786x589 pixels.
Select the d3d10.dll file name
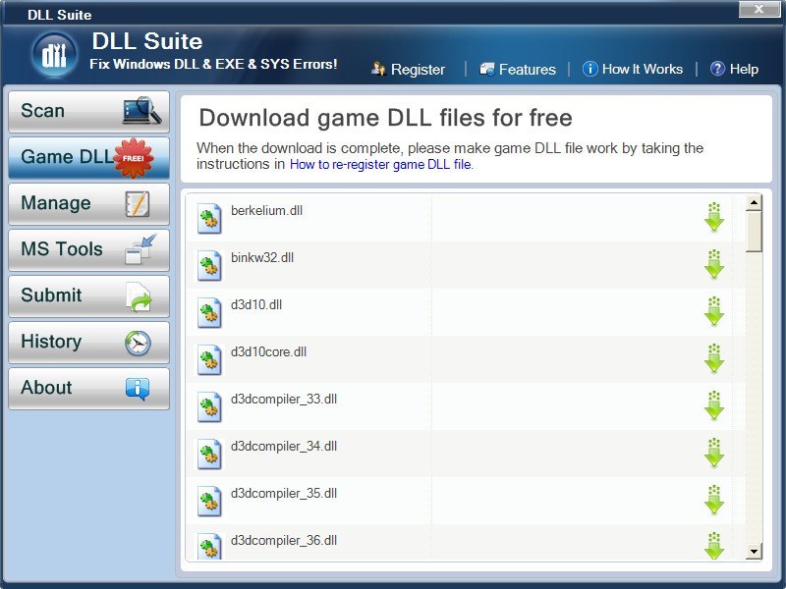click(256, 304)
